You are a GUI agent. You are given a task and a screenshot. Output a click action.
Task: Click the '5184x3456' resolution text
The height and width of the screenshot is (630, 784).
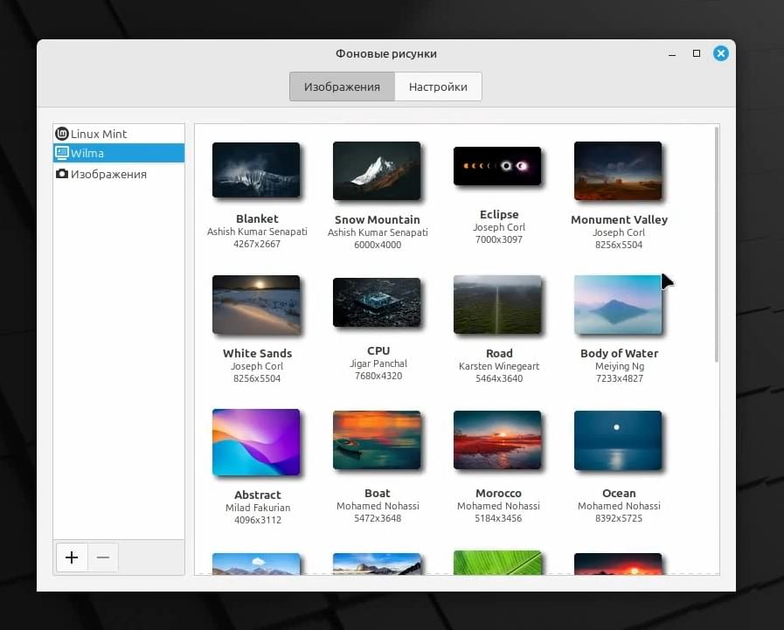498,518
